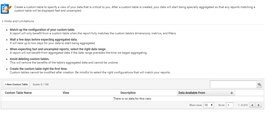Go to the next page arrow
Screen dimensions: 272x114
[258, 105]
